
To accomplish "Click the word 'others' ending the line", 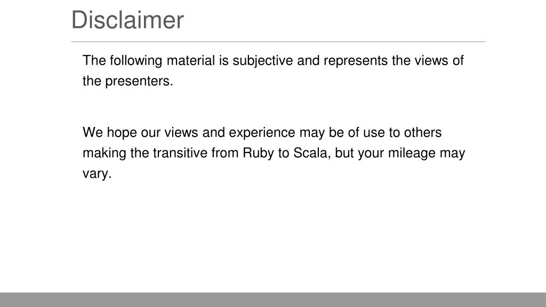I will (423, 132).
